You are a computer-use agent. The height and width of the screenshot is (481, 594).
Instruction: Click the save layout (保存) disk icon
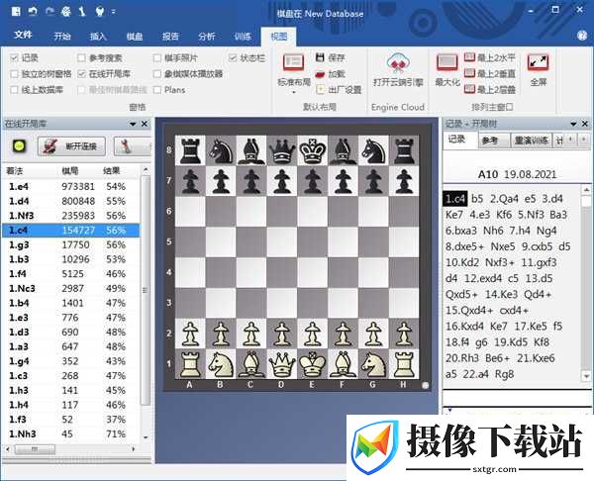320,57
